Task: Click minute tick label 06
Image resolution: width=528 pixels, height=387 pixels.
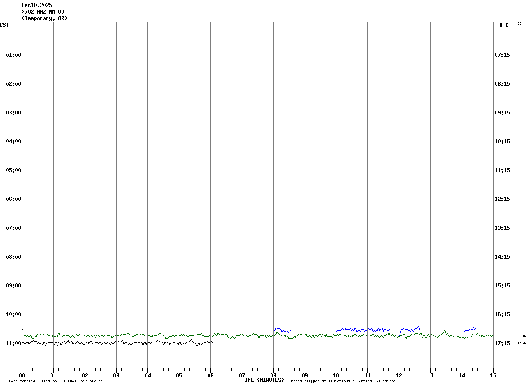Action: 210,375
